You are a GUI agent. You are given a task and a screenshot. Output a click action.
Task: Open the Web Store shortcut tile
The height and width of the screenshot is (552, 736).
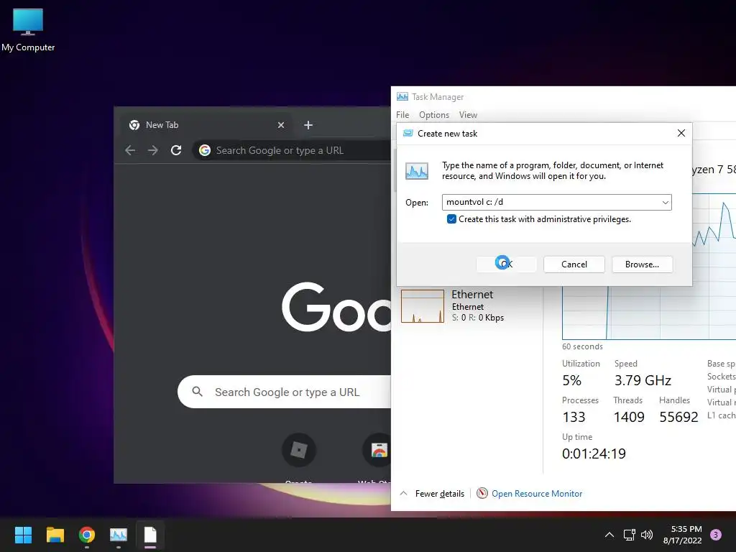click(377, 450)
